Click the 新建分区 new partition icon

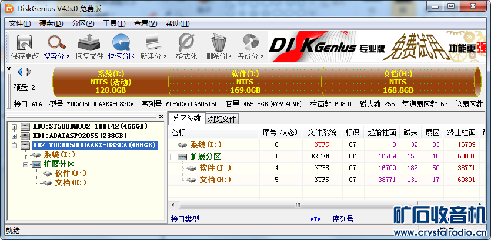click(x=154, y=47)
